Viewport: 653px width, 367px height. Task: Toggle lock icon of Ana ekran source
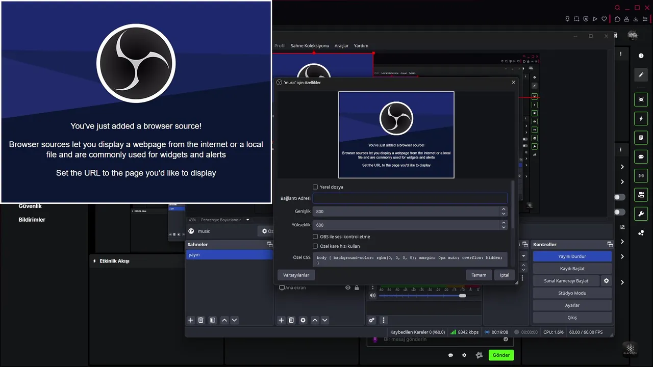[357, 287]
